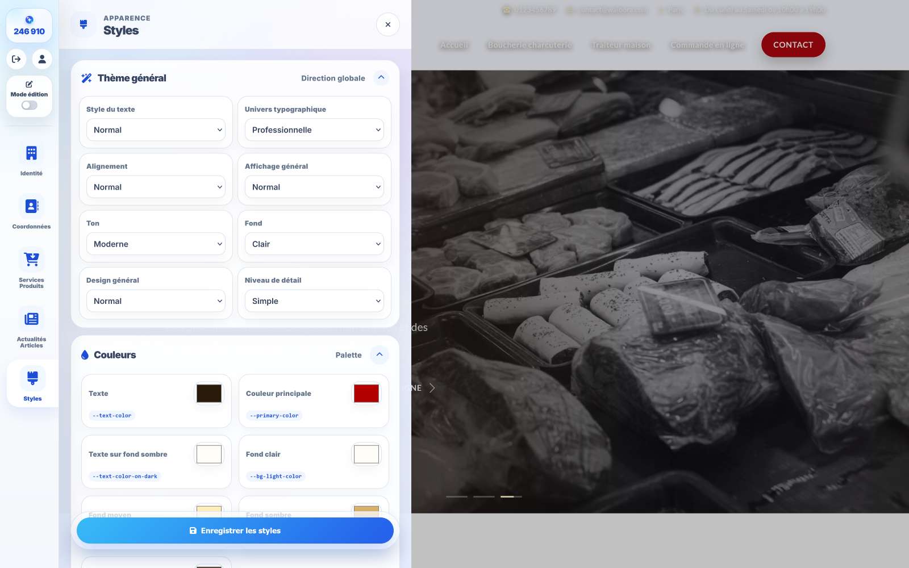909x568 pixels.
Task: Click the --bg-light-color variable tag
Action: pyautogui.click(x=276, y=477)
